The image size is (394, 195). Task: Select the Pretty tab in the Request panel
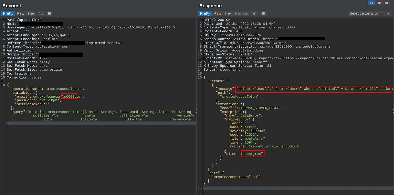[8, 13]
